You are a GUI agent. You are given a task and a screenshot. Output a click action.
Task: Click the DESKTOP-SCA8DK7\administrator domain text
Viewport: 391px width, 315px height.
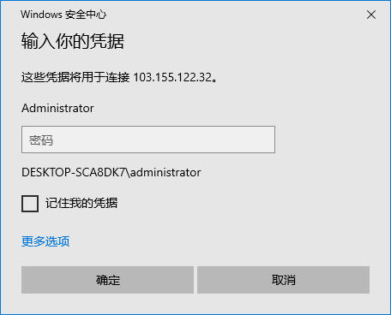pyautogui.click(x=111, y=172)
